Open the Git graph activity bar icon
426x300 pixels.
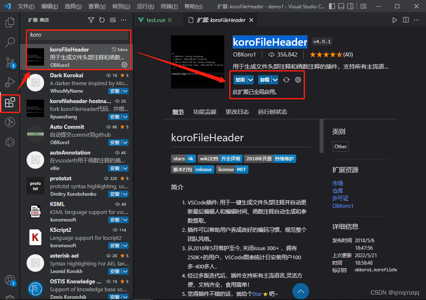point(10,122)
